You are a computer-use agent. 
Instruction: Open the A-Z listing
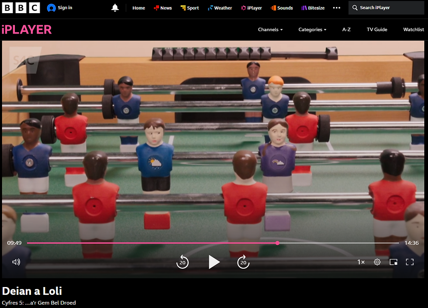pos(346,30)
